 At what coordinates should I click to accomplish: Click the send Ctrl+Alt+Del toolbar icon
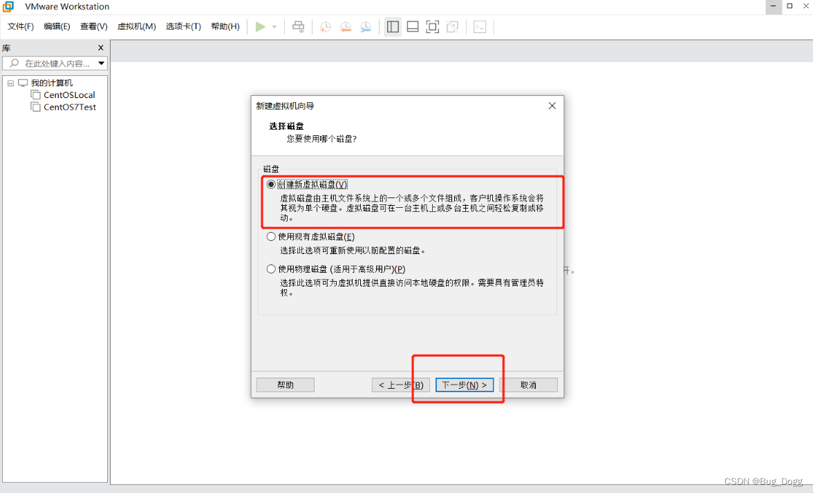[x=298, y=26]
